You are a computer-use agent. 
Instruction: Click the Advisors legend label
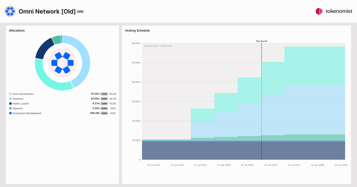pos(18,109)
